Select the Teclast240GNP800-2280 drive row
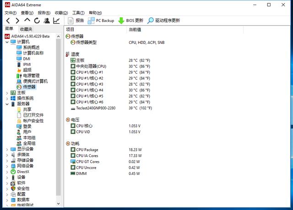This screenshot has width=293, height=210. (x=111, y=108)
